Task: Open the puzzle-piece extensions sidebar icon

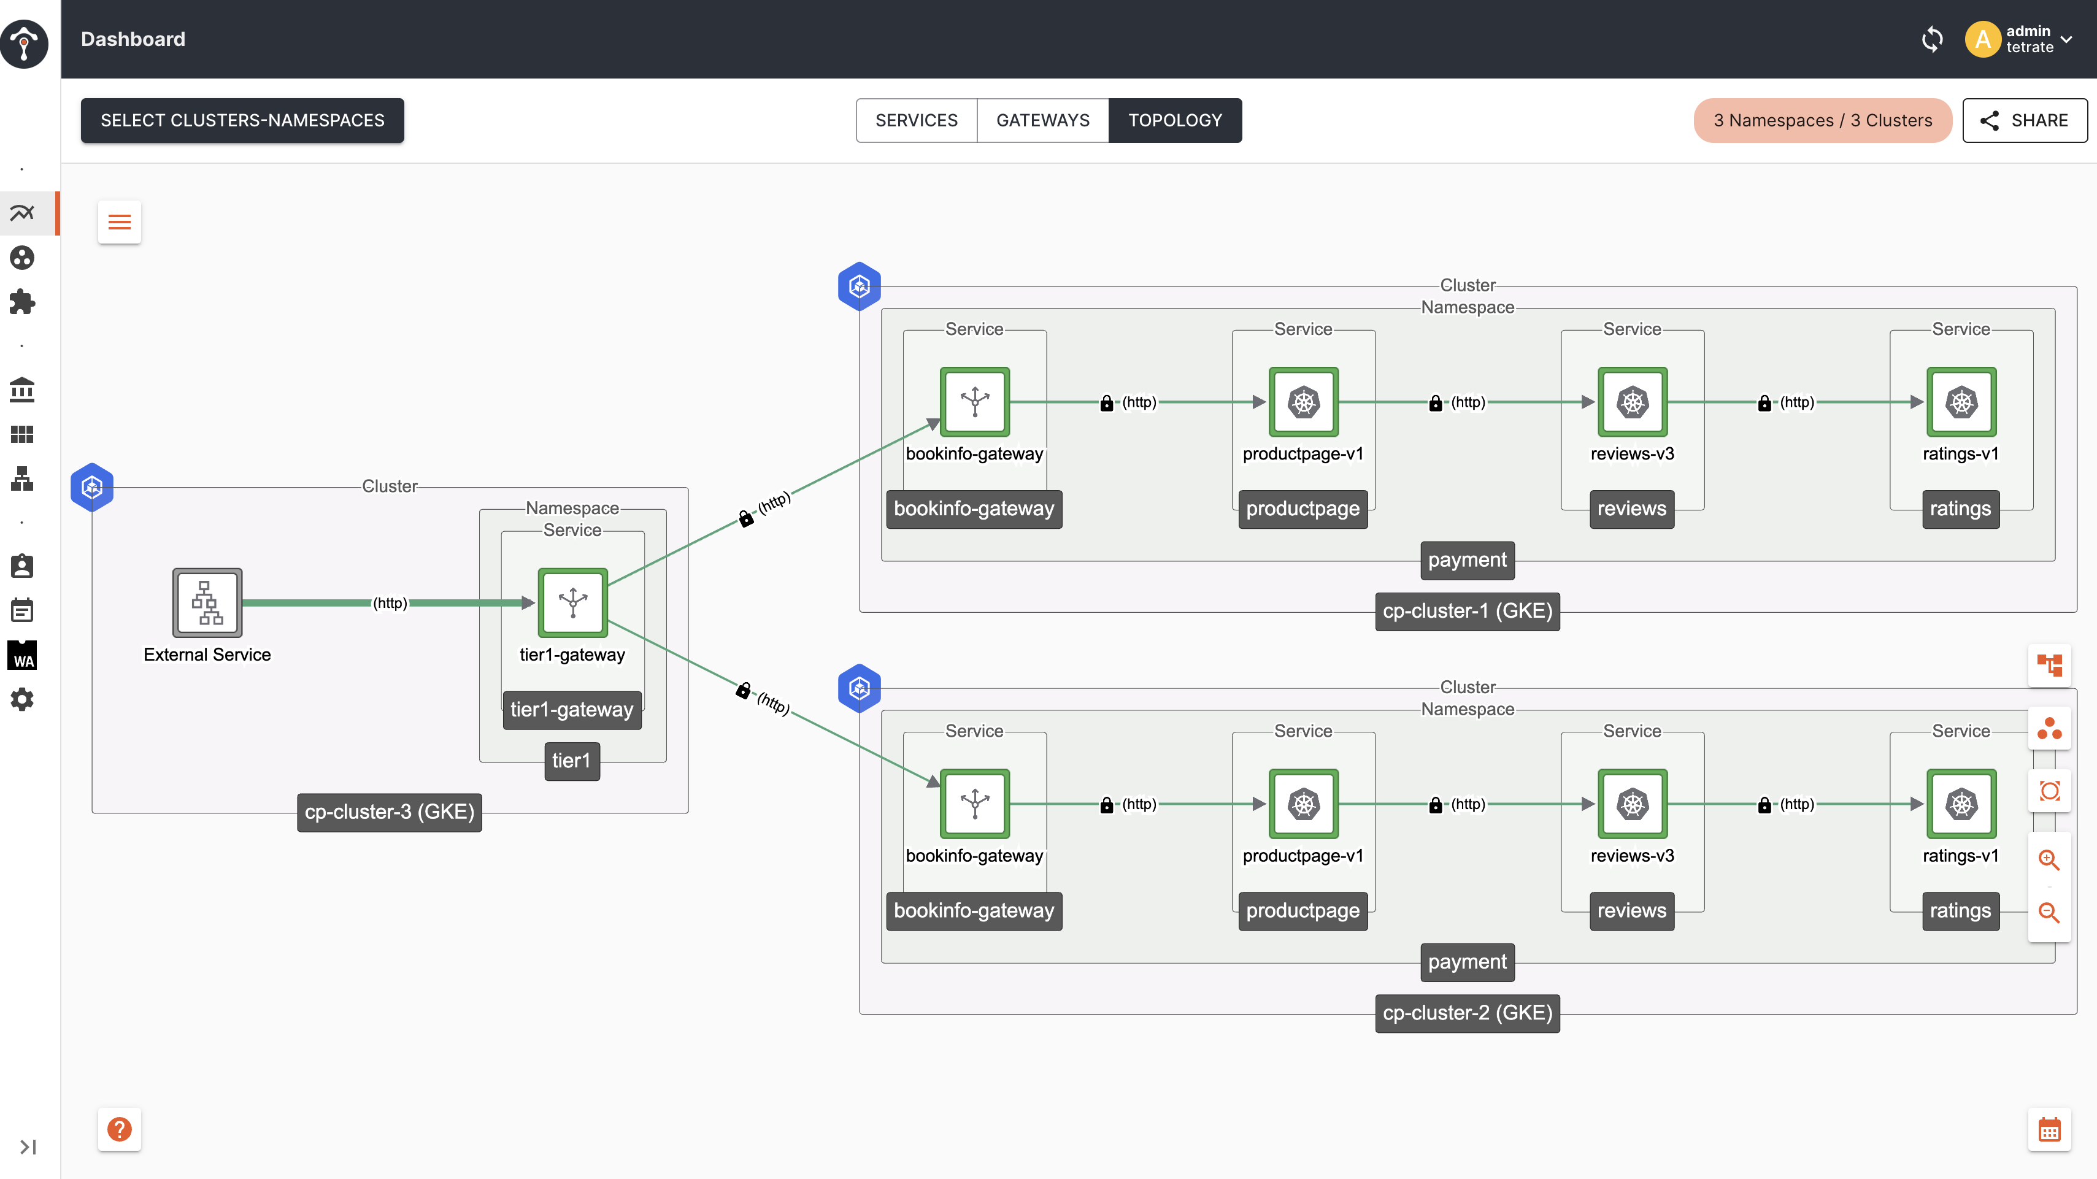Action: [22, 302]
